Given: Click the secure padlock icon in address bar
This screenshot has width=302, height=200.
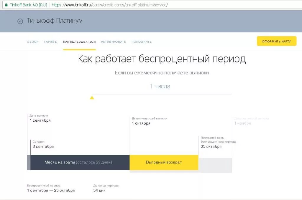Looking at the screenshot, I should [x=6, y=5].
